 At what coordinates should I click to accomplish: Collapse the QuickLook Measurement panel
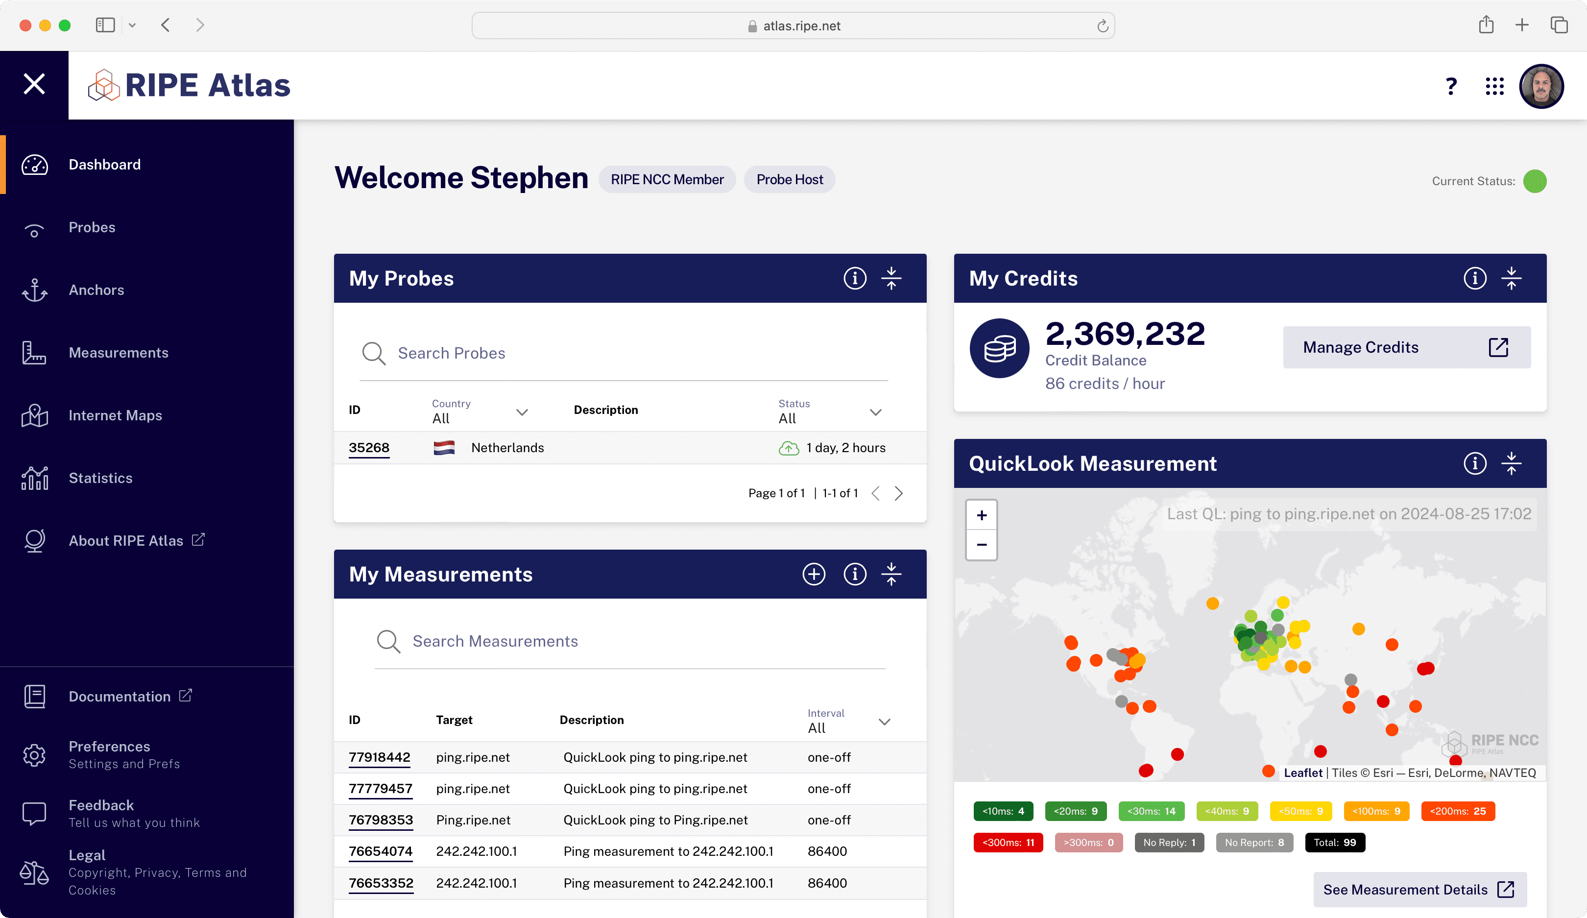click(1512, 464)
